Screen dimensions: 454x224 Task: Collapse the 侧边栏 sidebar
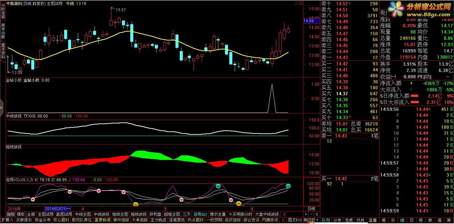coord(311,220)
